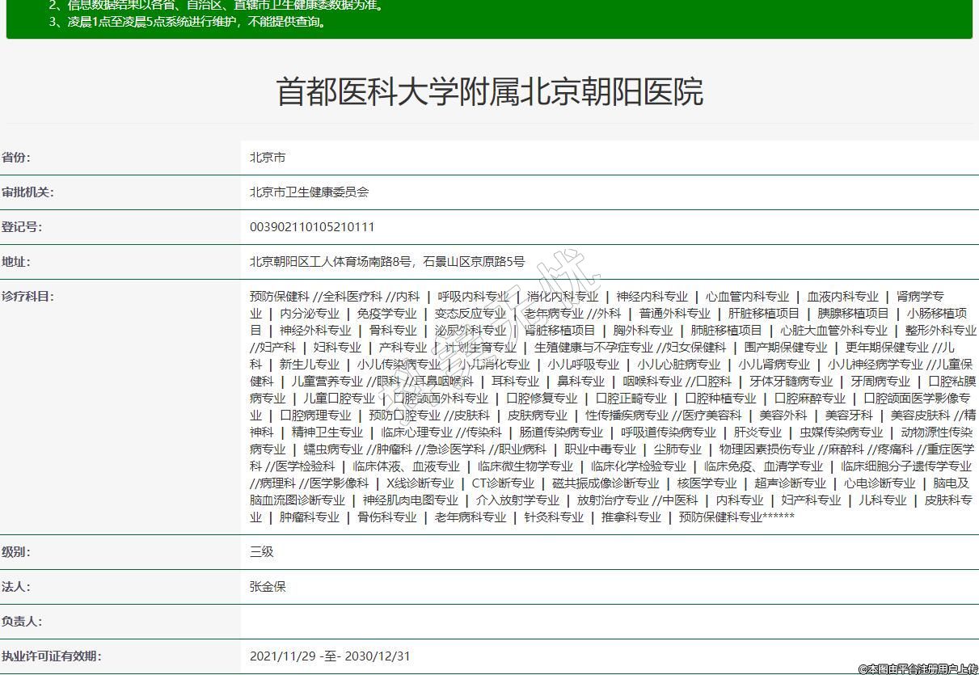Click the approving authority 北京市卫生健康委员会
Image resolution: width=979 pixels, height=675 pixels.
pyautogui.click(x=309, y=192)
